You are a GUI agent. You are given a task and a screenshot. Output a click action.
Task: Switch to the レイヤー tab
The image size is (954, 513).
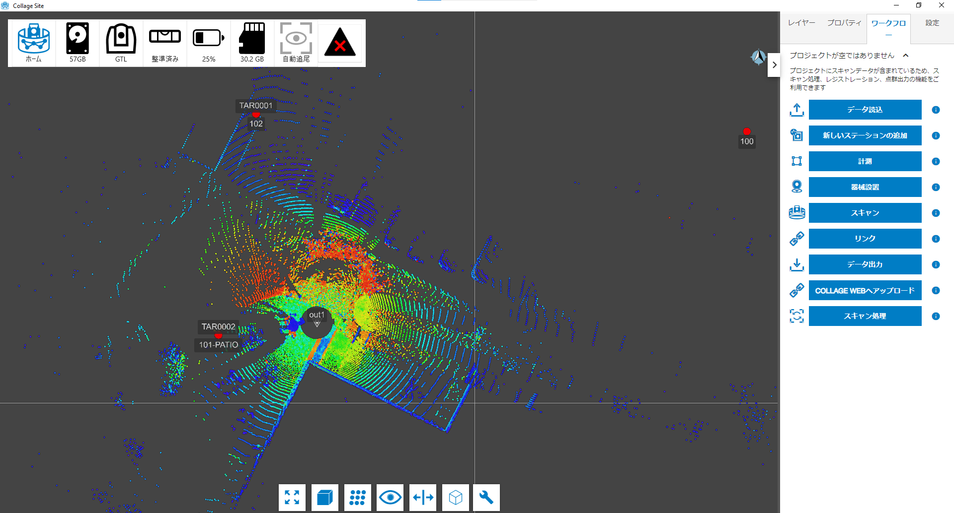tap(801, 23)
